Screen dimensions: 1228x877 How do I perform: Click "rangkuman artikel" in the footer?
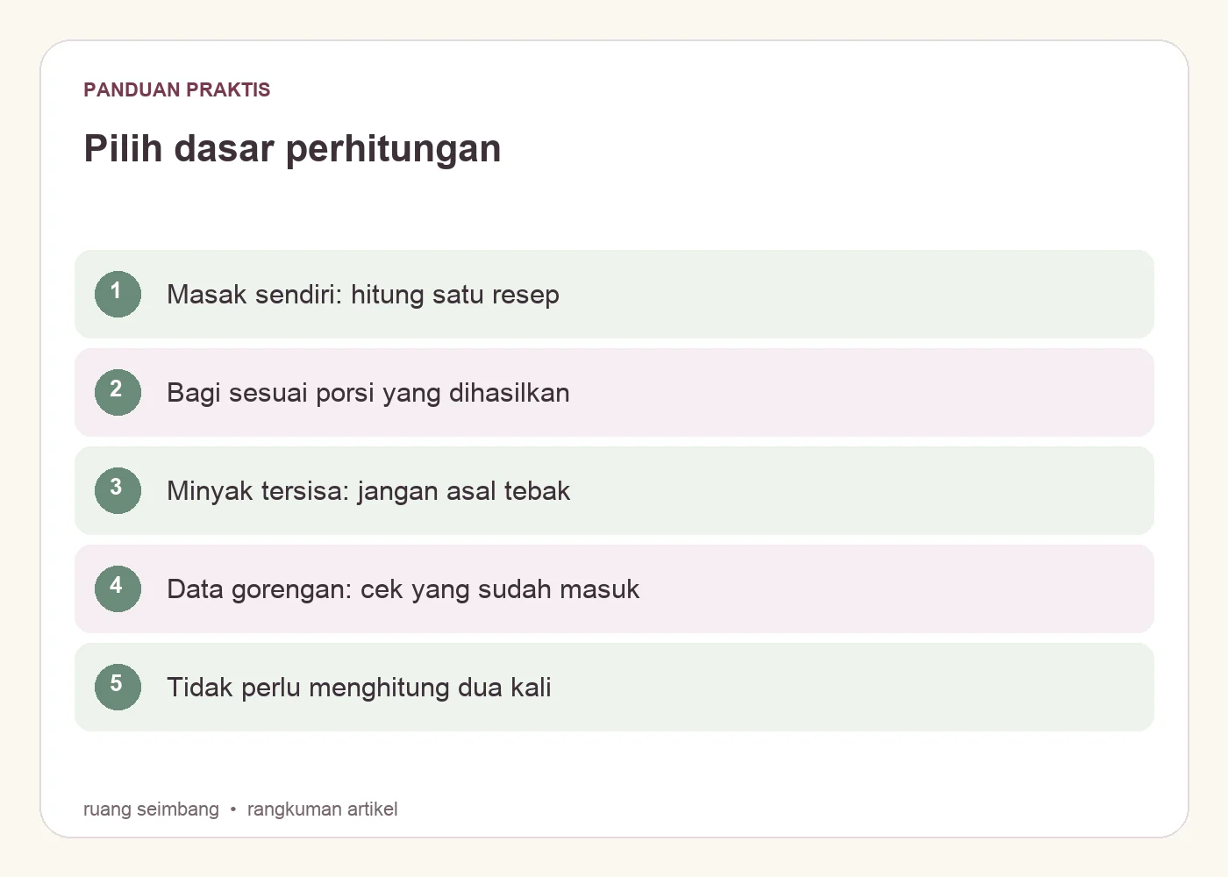point(322,809)
